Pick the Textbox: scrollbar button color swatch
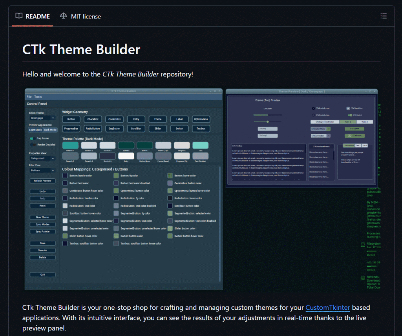 65,243
